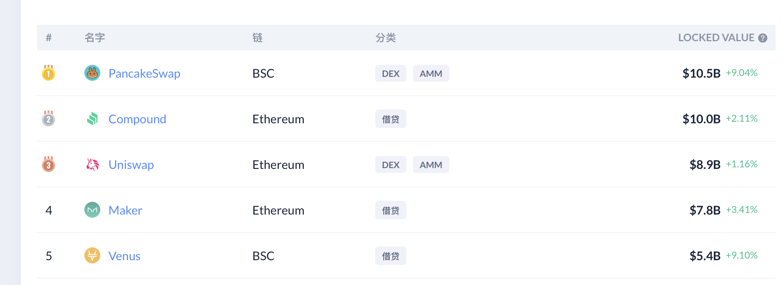Open the LOCKED VALUE help tooltip icon
The width and height of the screenshot is (782, 285).
pyautogui.click(x=763, y=38)
